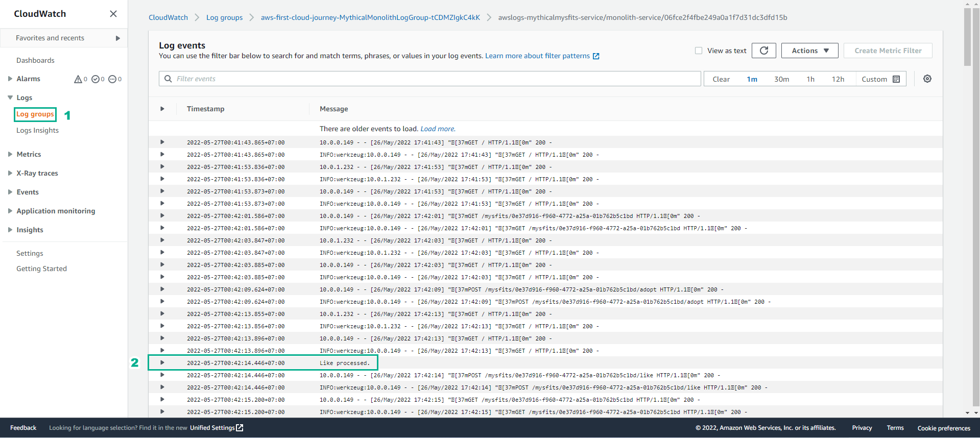The height and width of the screenshot is (438, 980).
Task: Expand the first 00:41:43.865 log row
Action: click(162, 142)
